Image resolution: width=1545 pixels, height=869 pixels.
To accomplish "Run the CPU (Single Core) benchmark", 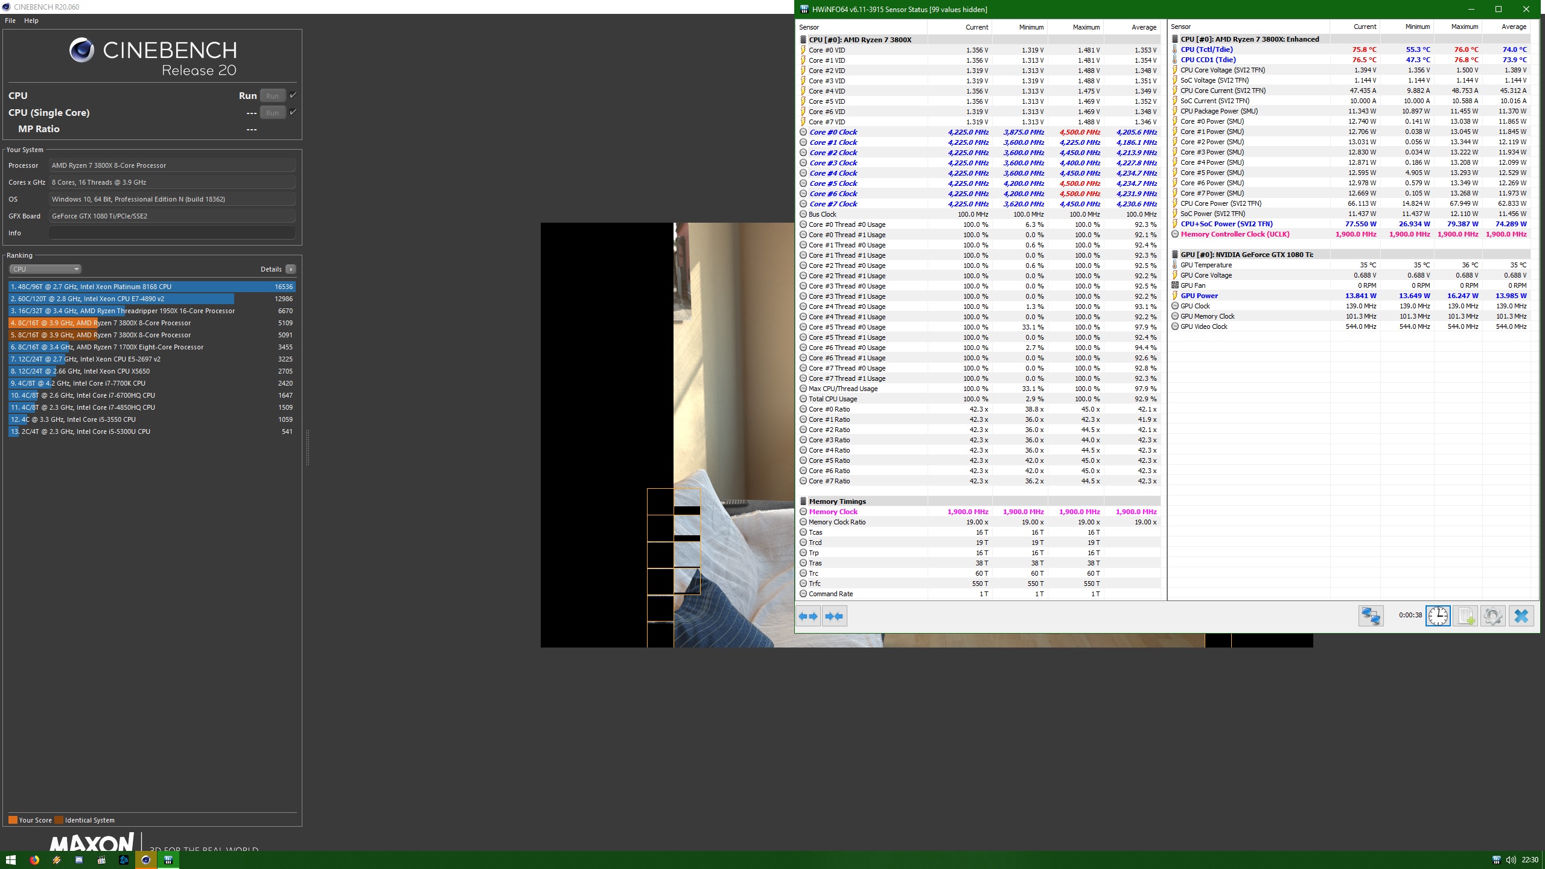I will (x=272, y=112).
